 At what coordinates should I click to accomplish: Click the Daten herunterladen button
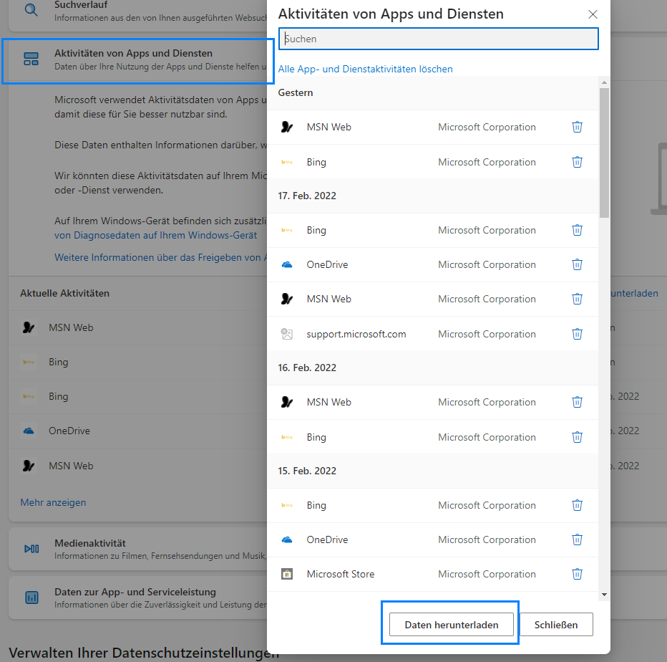452,625
